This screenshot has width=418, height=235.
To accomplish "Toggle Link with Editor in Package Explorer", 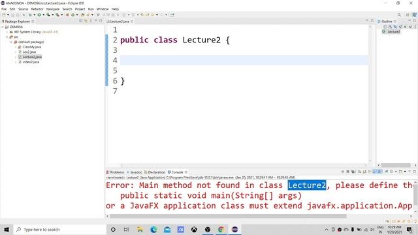I will tap(86, 21).
